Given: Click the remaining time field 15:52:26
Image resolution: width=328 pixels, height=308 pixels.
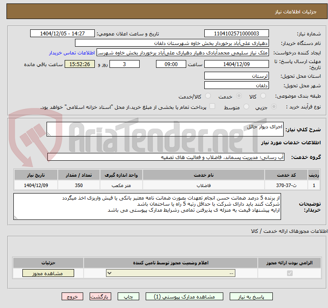Looking at the screenshot, I should point(80,64).
